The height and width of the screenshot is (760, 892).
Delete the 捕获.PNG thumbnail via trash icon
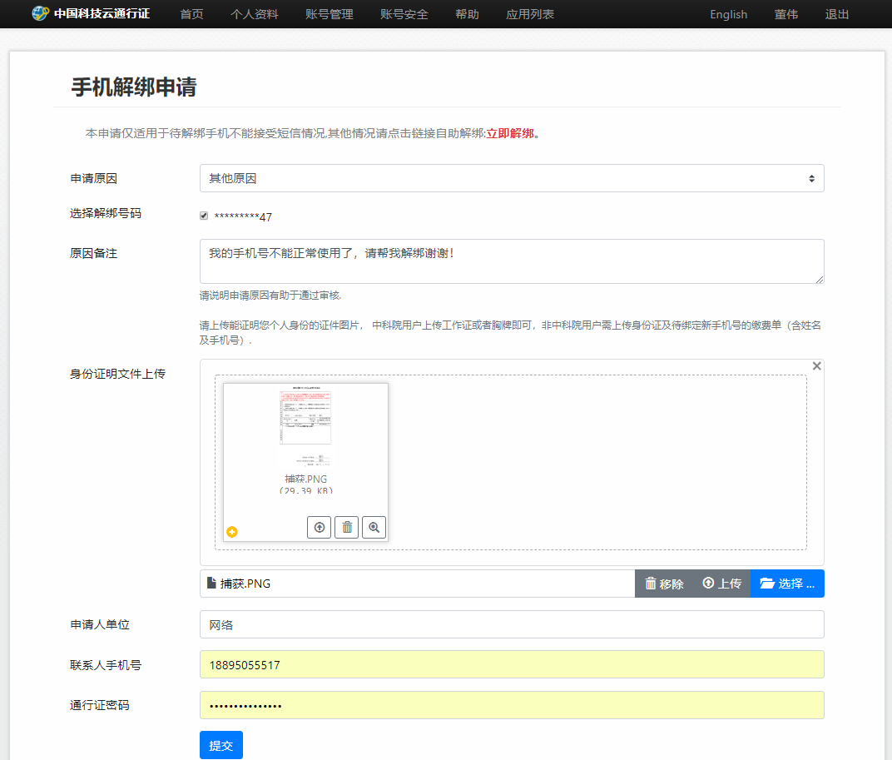point(346,527)
